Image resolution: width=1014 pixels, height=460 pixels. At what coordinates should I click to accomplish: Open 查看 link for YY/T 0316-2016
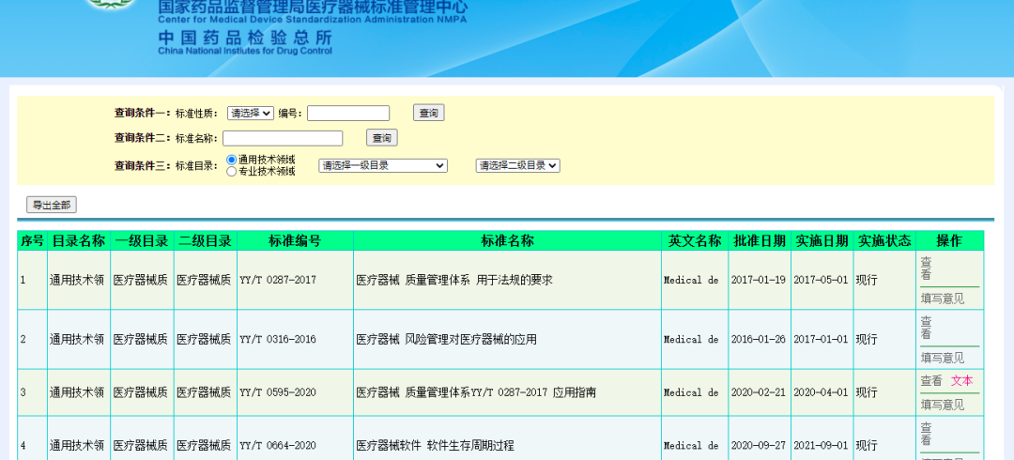926,328
